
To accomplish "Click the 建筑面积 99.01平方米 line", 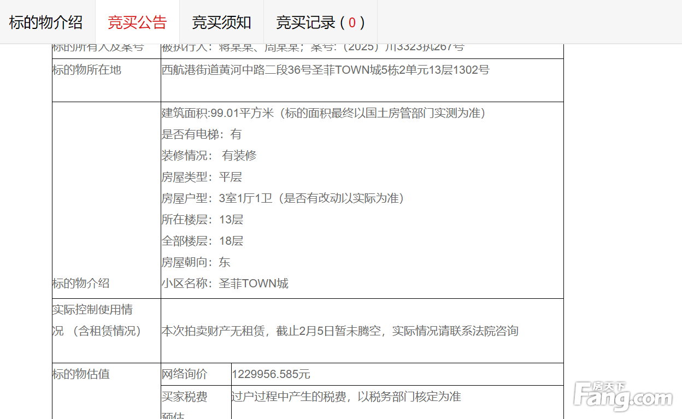I will 324,113.
